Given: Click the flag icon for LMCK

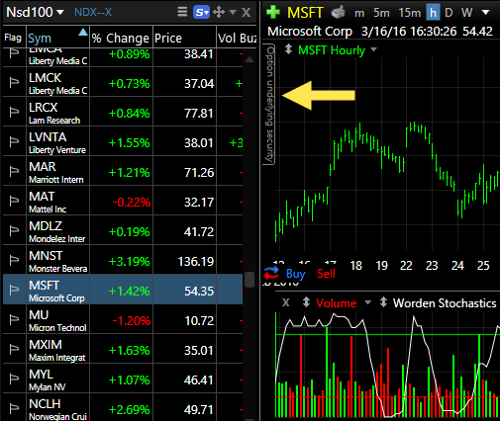Looking at the screenshot, I should (x=14, y=82).
